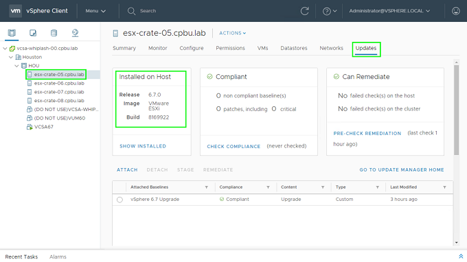Click SHOW INSTALLED link
This screenshot has height=262, width=467.
(143, 146)
